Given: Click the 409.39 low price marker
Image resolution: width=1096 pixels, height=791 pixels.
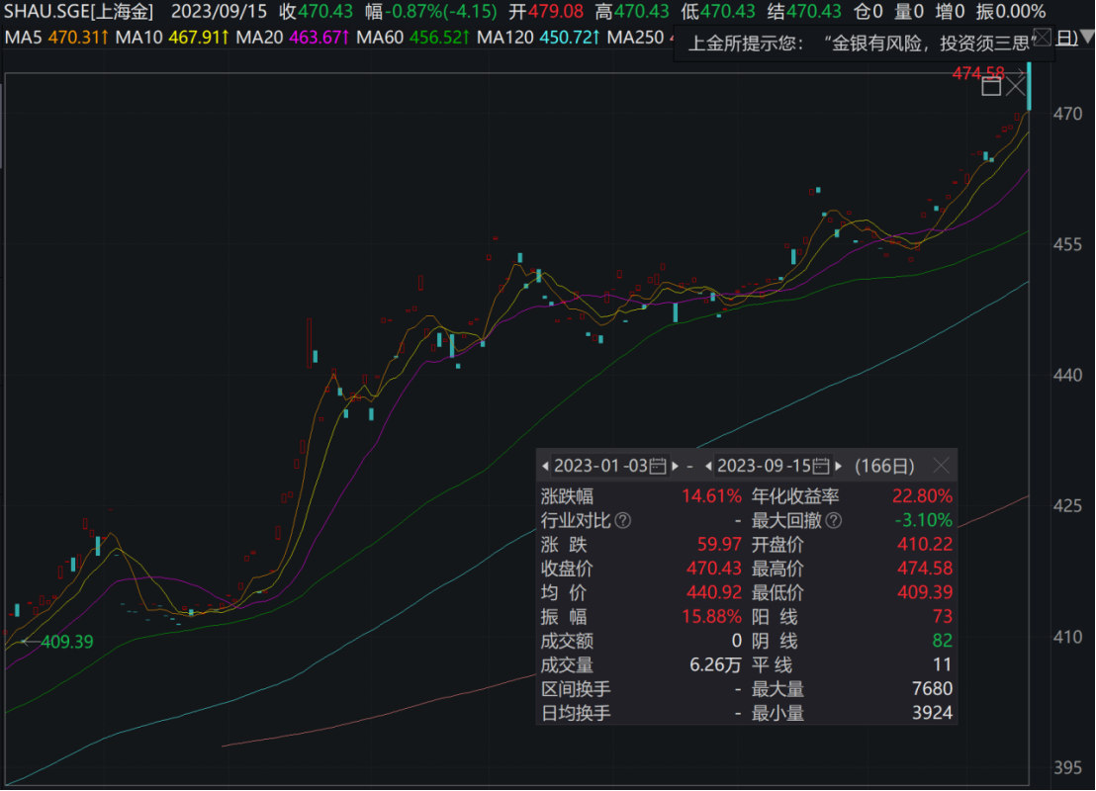Looking at the screenshot, I should point(66,642).
